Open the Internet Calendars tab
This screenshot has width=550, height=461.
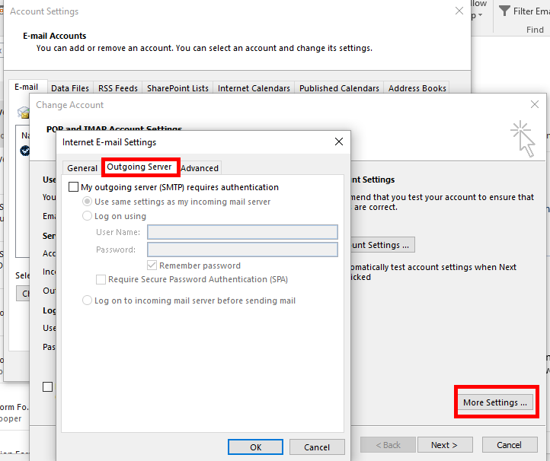pyautogui.click(x=254, y=88)
